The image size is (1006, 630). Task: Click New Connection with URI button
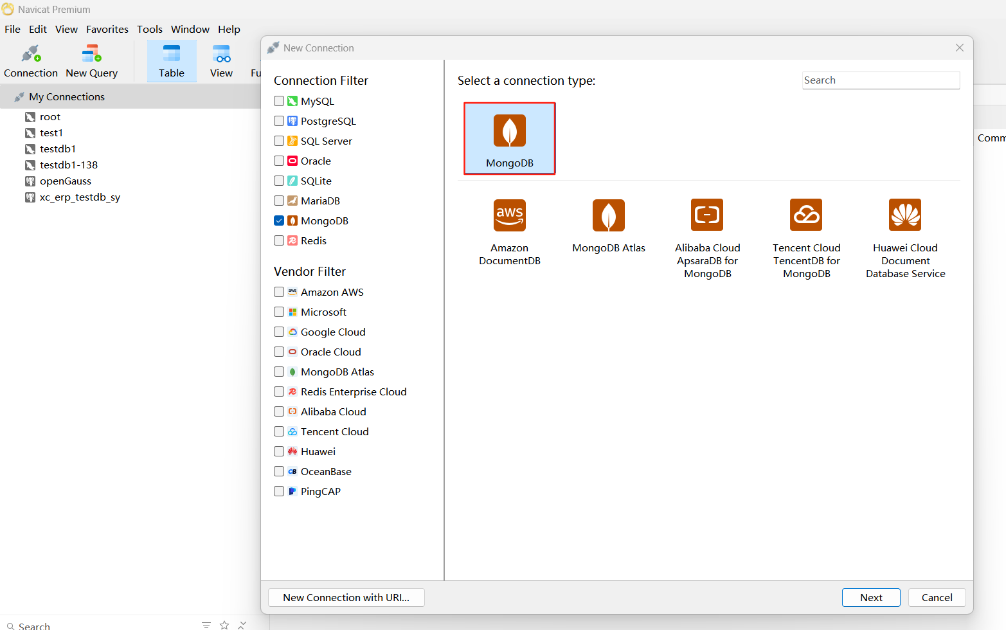click(346, 597)
